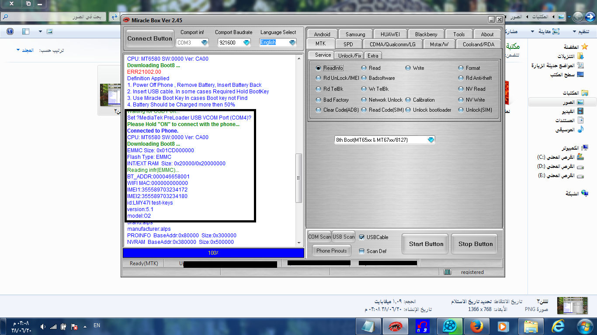Enable the Scan Def checkbox
Image resolution: width=597 pixels, height=335 pixels.
tap(361, 251)
